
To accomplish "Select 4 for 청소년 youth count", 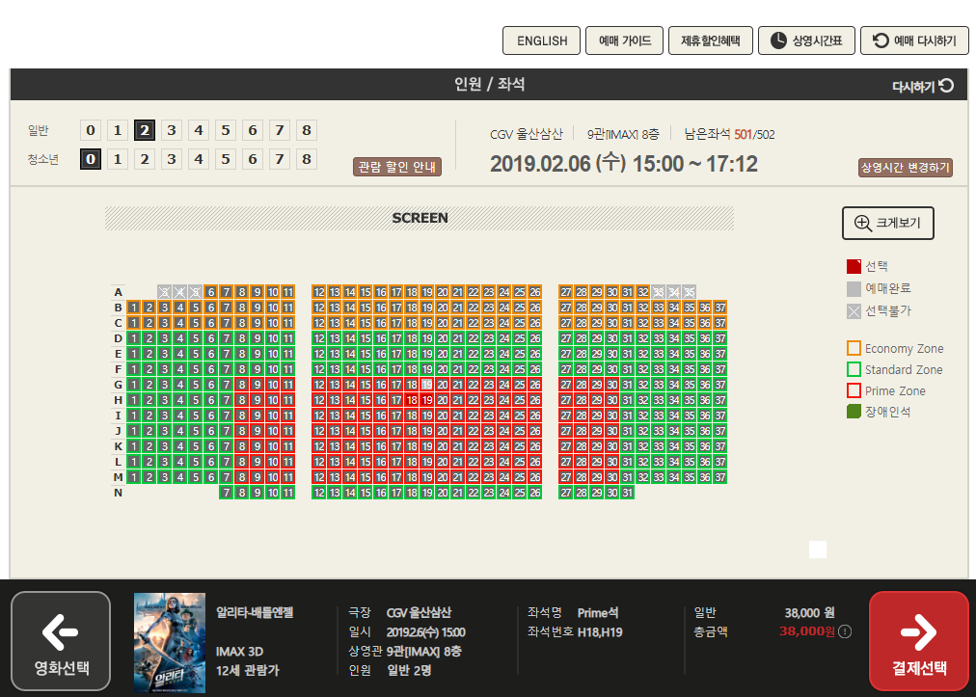I will pos(199,159).
